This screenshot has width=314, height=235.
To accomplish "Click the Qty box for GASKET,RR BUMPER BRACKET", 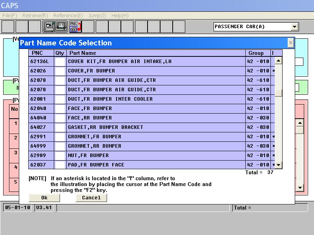I will pos(60,127).
